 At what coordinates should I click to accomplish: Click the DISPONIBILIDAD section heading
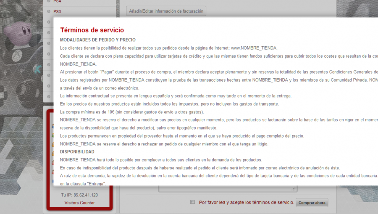[77, 152]
